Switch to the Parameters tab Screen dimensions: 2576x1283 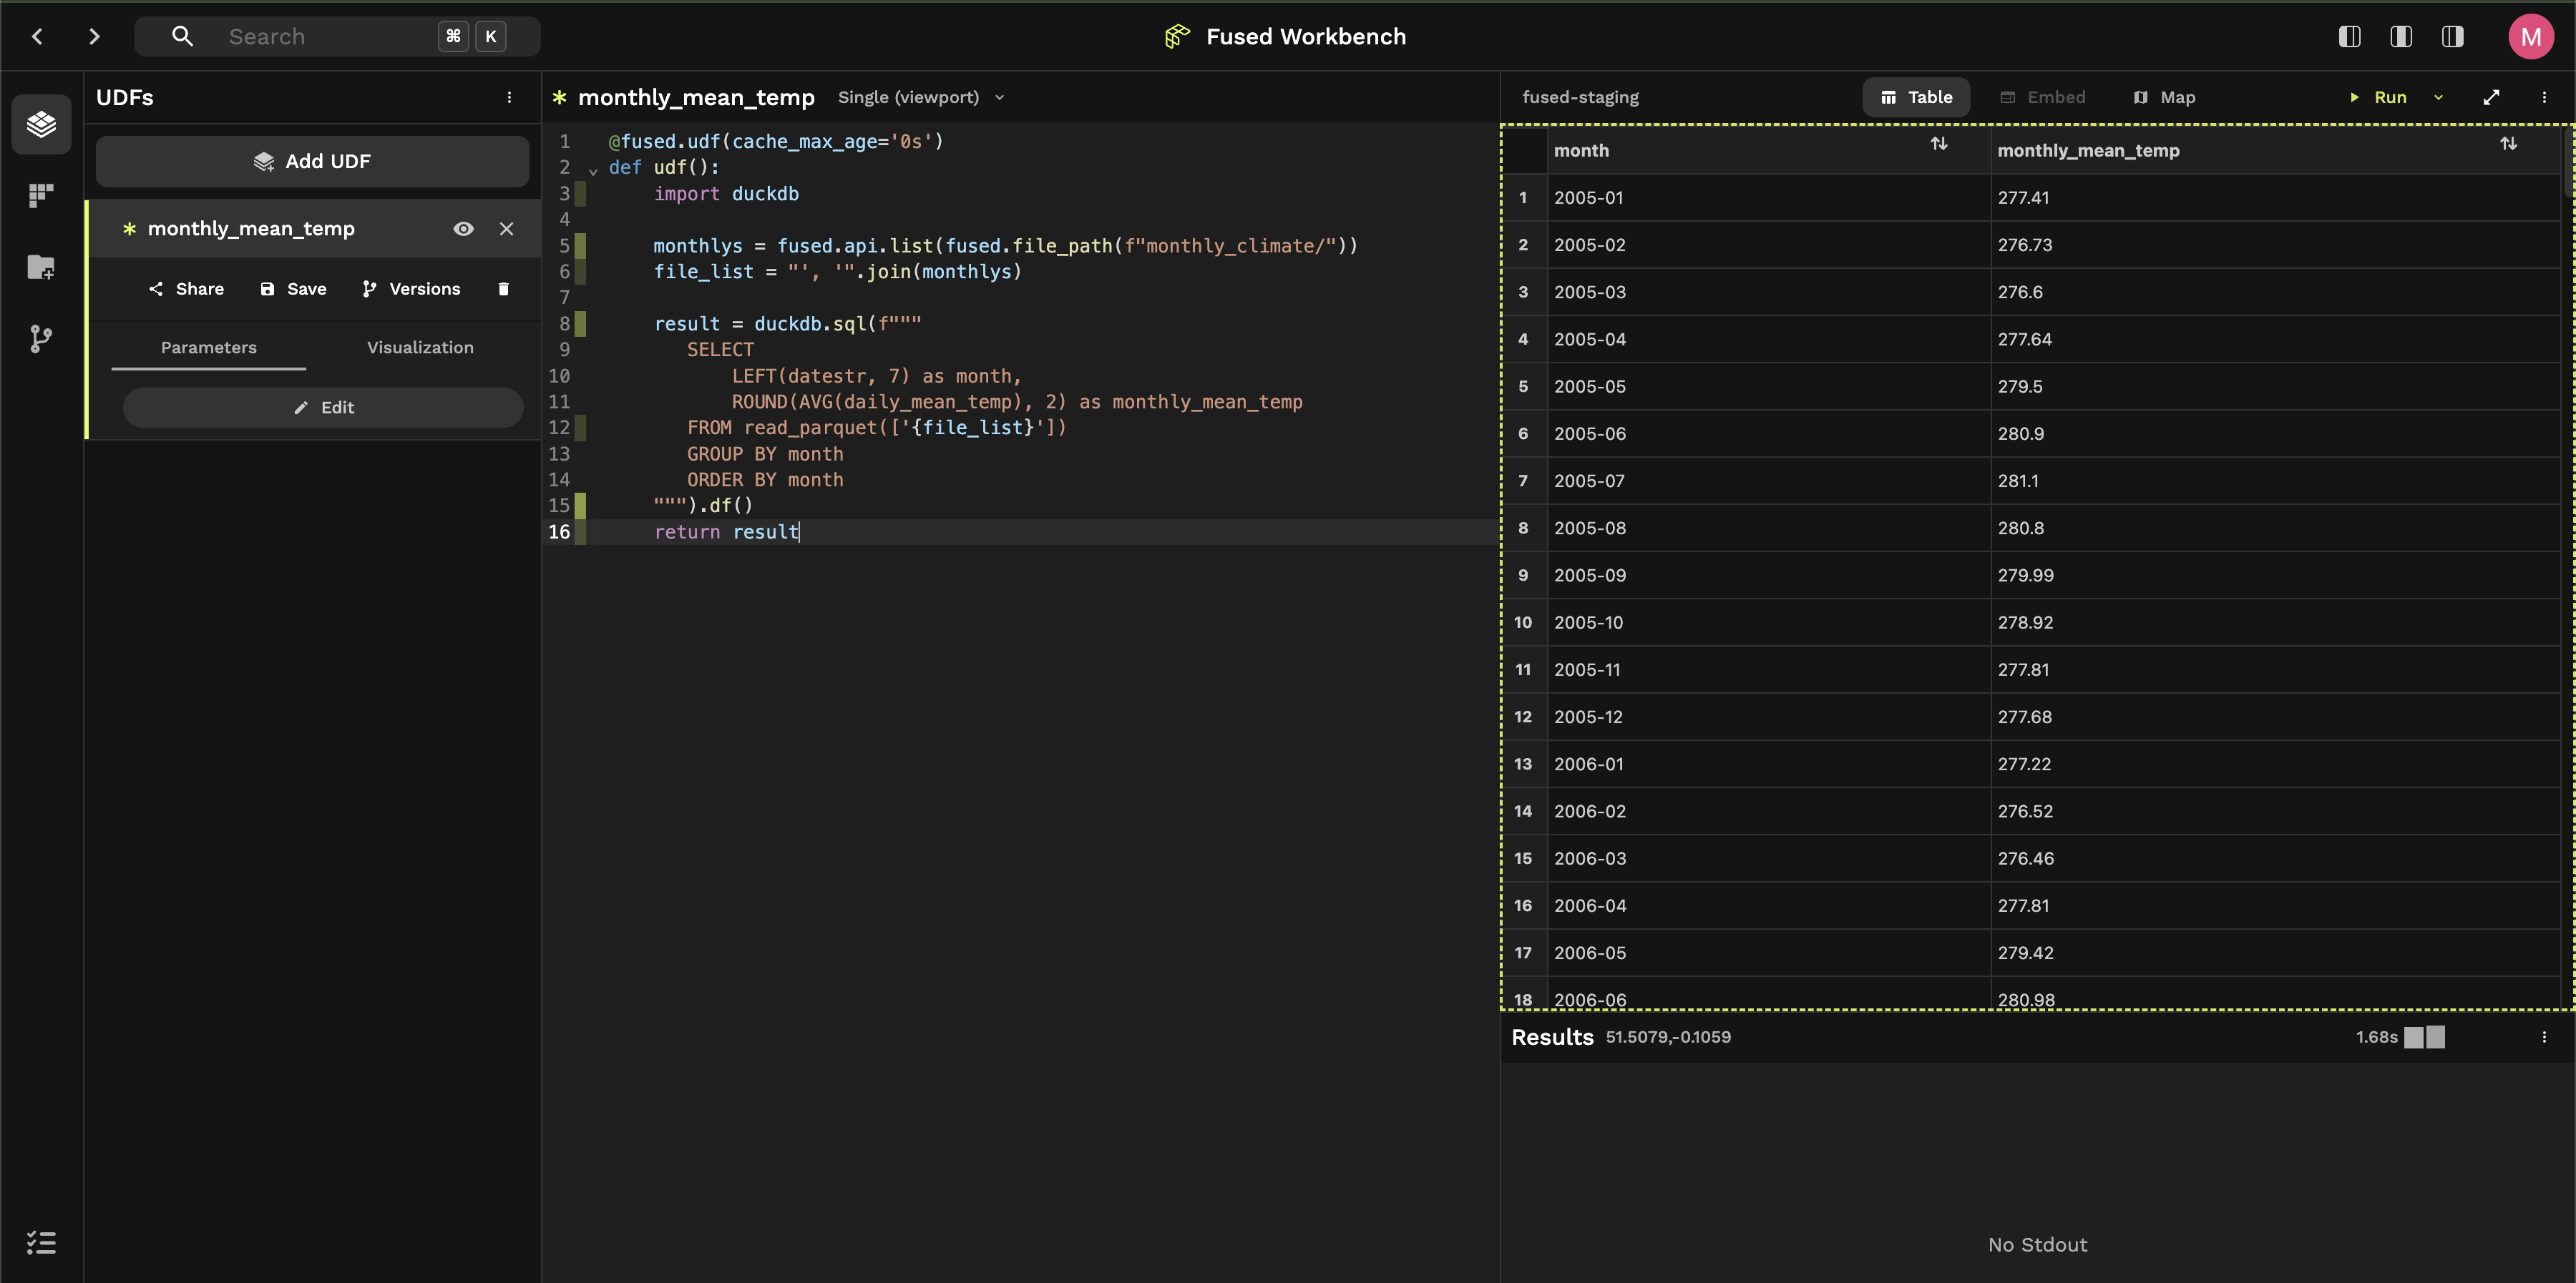pos(209,347)
